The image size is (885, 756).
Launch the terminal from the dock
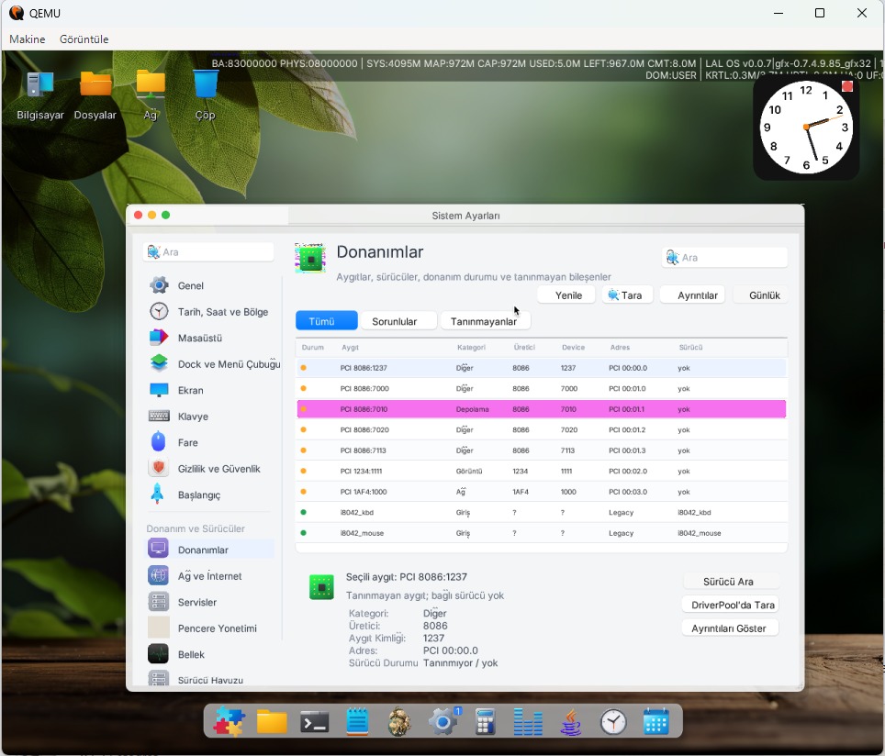(314, 722)
